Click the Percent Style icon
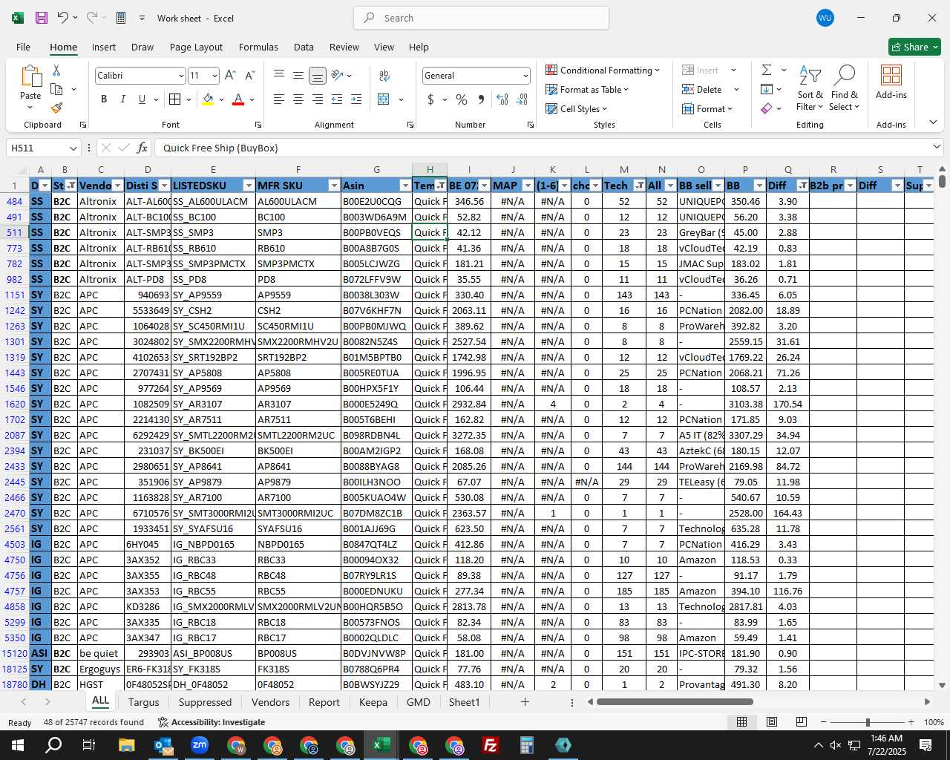Viewport: 950px width, 760px height. (462, 99)
